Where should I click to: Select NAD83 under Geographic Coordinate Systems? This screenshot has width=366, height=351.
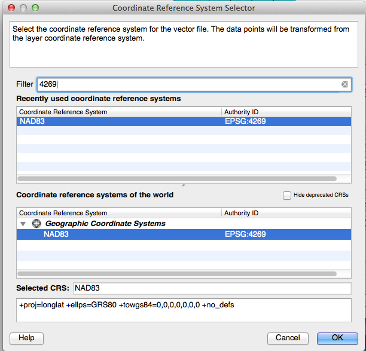(184, 234)
